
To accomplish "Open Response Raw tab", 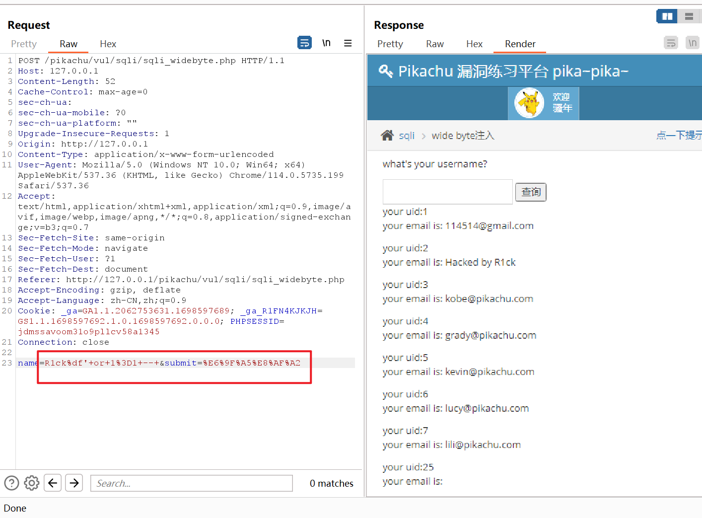I will [434, 44].
